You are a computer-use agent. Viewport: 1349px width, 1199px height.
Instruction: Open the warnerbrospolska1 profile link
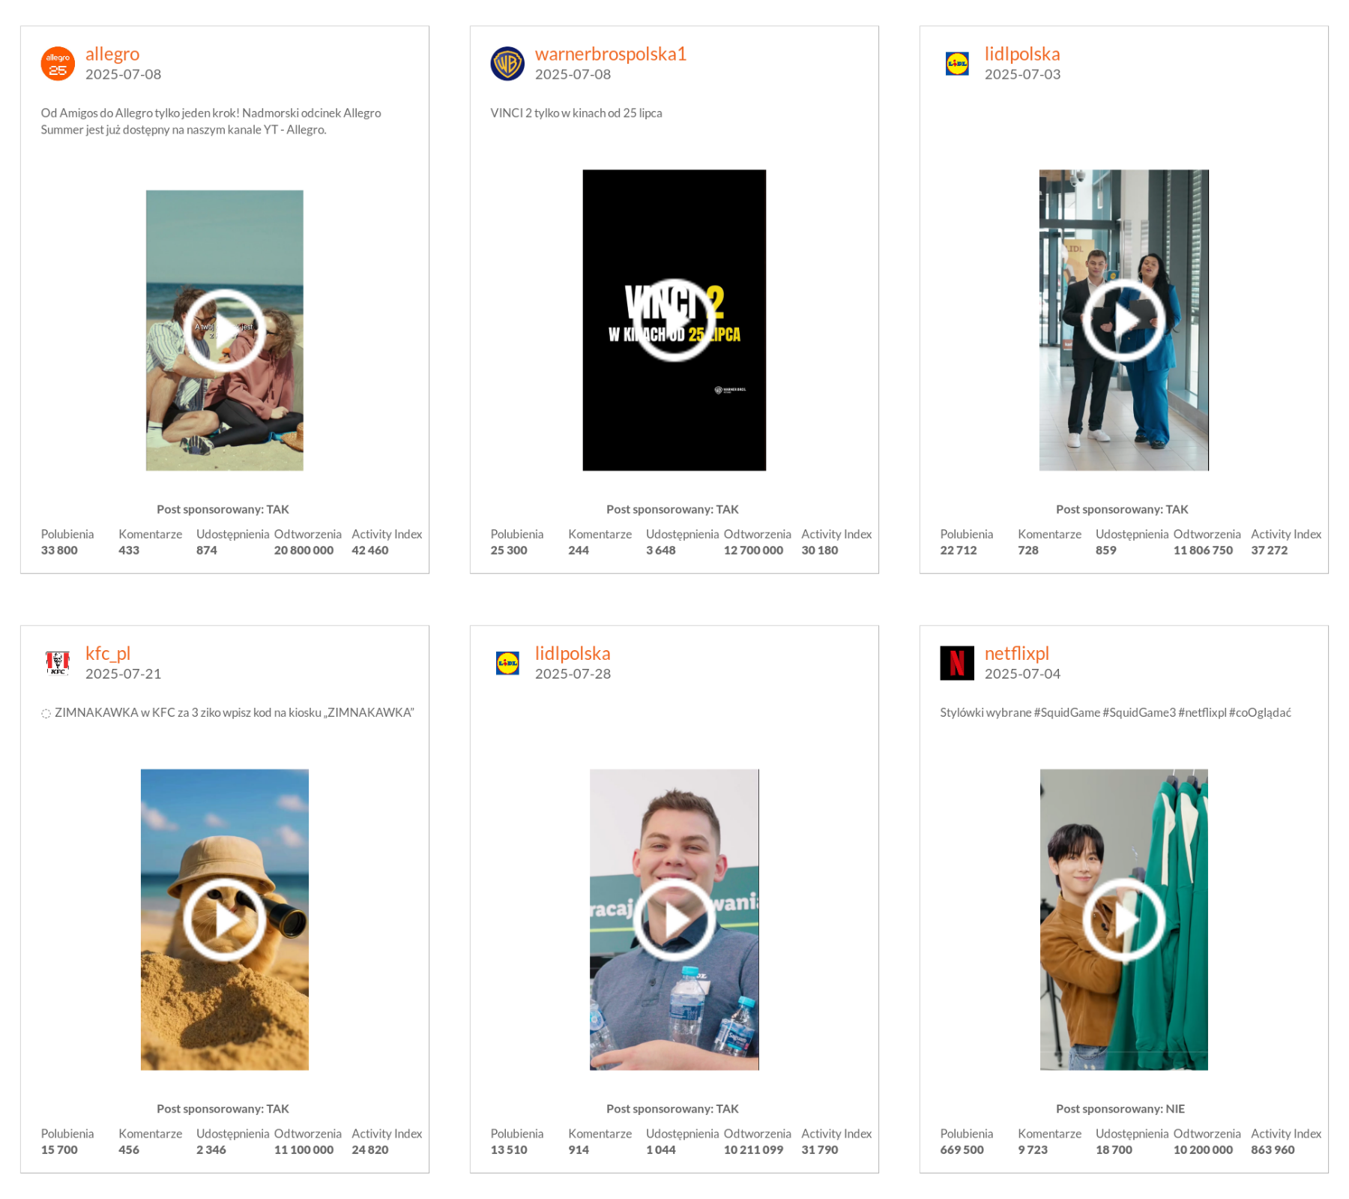tap(610, 54)
